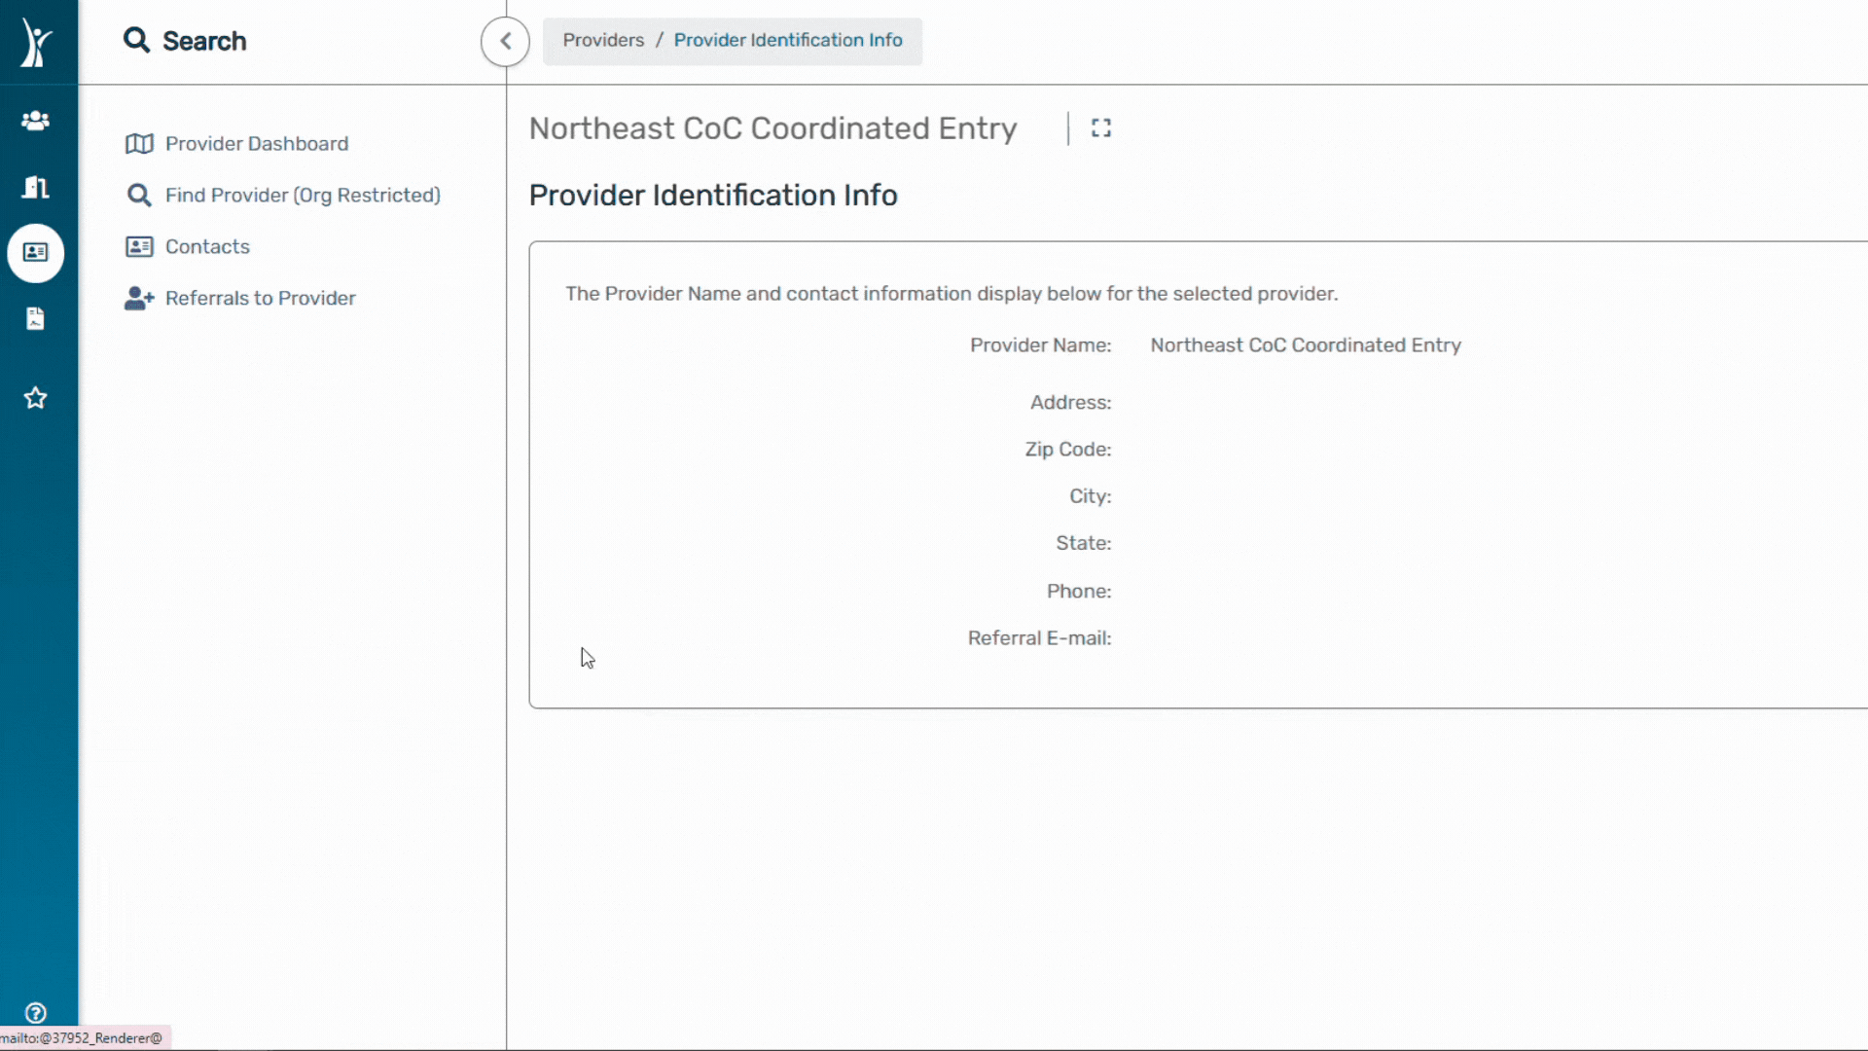Select the Providers ID card rail icon
The height and width of the screenshot is (1051, 1868).
point(36,253)
